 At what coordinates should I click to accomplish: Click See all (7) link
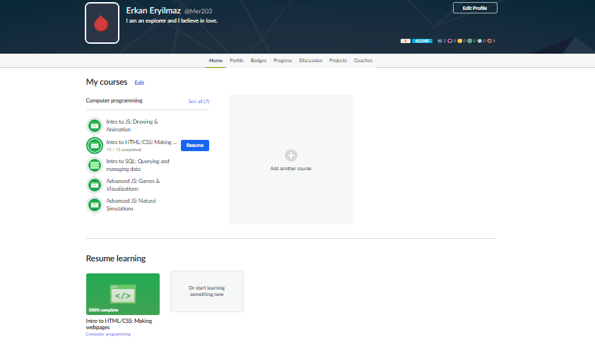pyautogui.click(x=199, y=101)
